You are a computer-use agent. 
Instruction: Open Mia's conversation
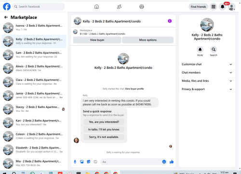coord(34,163)
